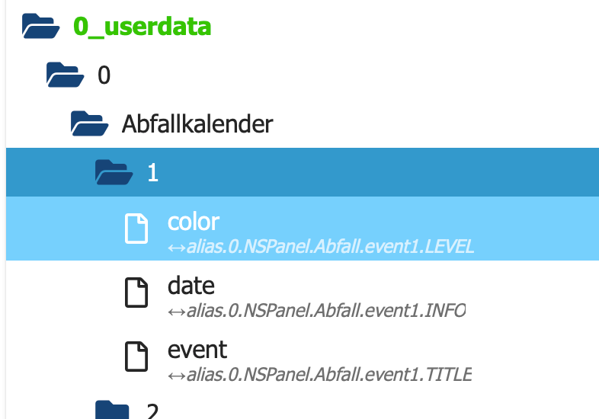
Task: Click the event state file icon
Action: pyautogui.click(x=136, y=357)
